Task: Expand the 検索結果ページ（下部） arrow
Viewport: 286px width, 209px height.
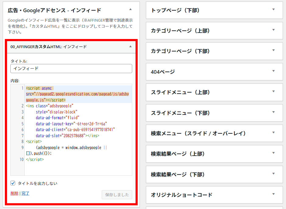Action: pyautogui.click(x=273, y=174)
